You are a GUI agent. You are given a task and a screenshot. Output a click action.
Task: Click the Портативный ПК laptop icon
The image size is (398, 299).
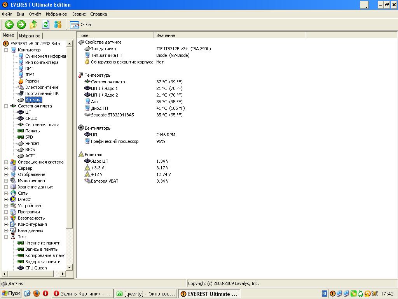click(21, 93)
